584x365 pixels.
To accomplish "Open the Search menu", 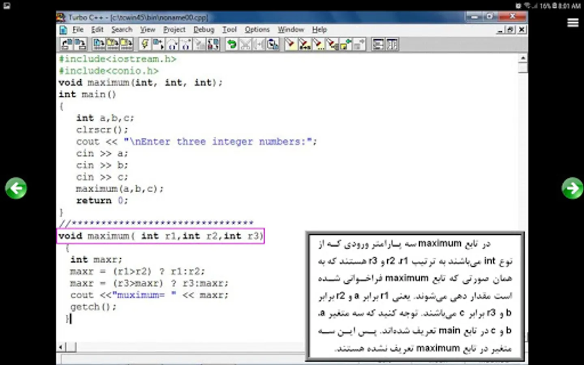I will pos(122,30).
